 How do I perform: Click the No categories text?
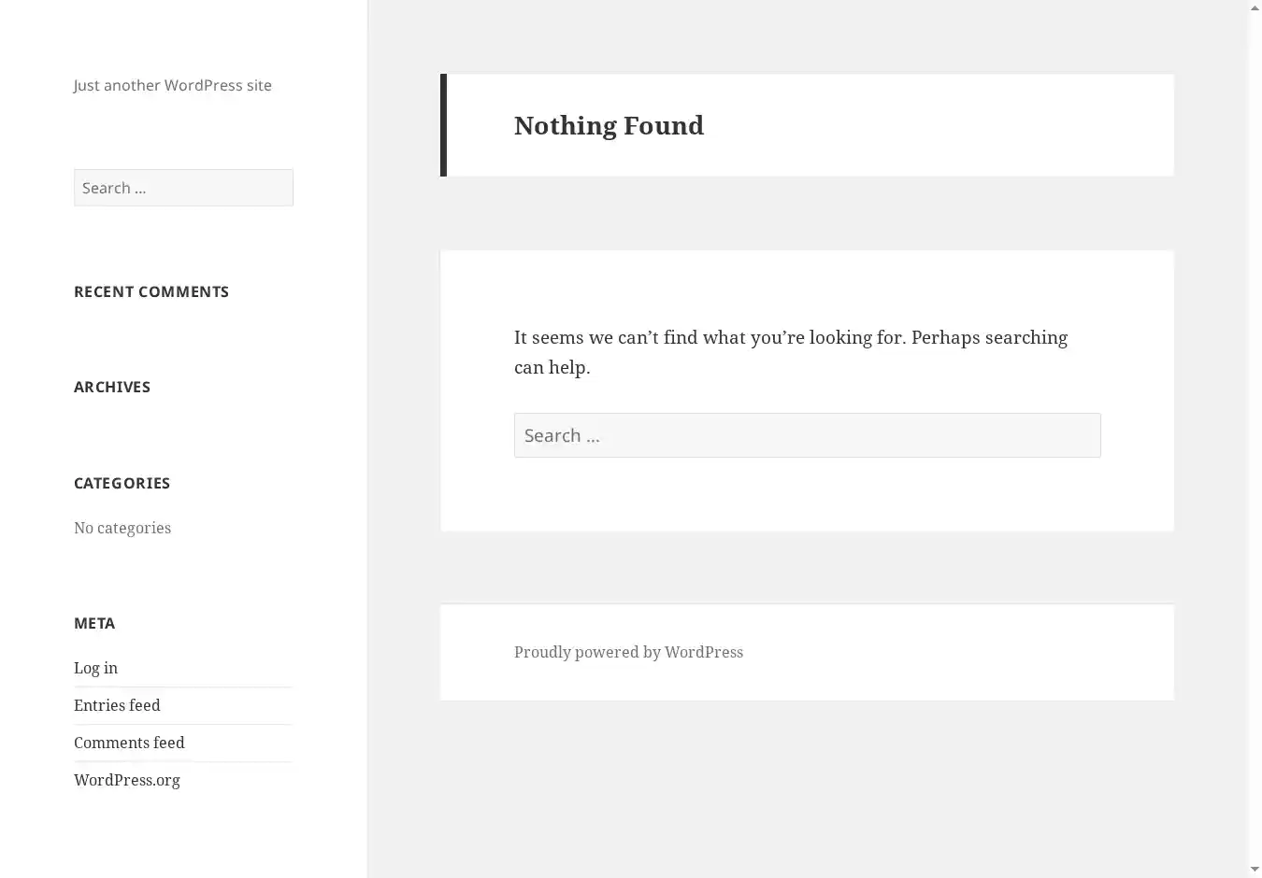pos(122,528)
